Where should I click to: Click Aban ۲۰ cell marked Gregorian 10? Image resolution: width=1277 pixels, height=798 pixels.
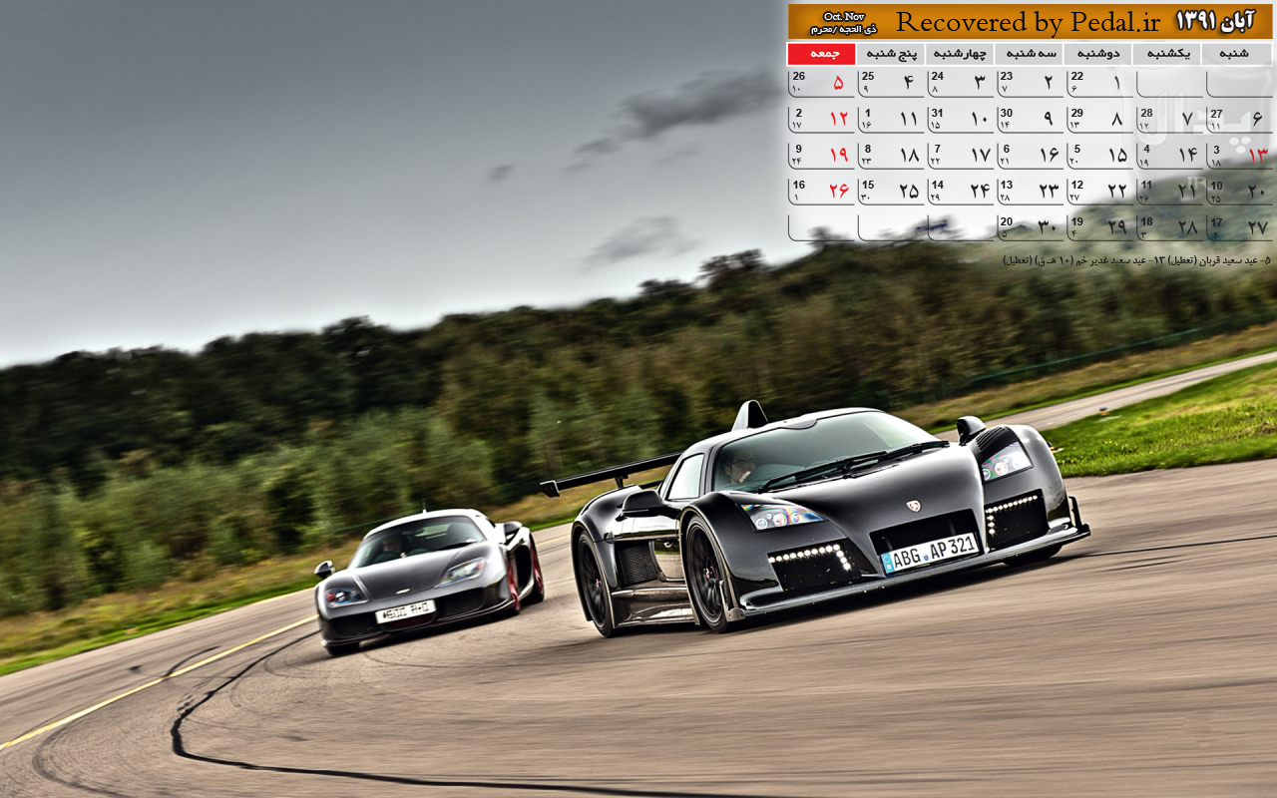[x=1237, y=191]
